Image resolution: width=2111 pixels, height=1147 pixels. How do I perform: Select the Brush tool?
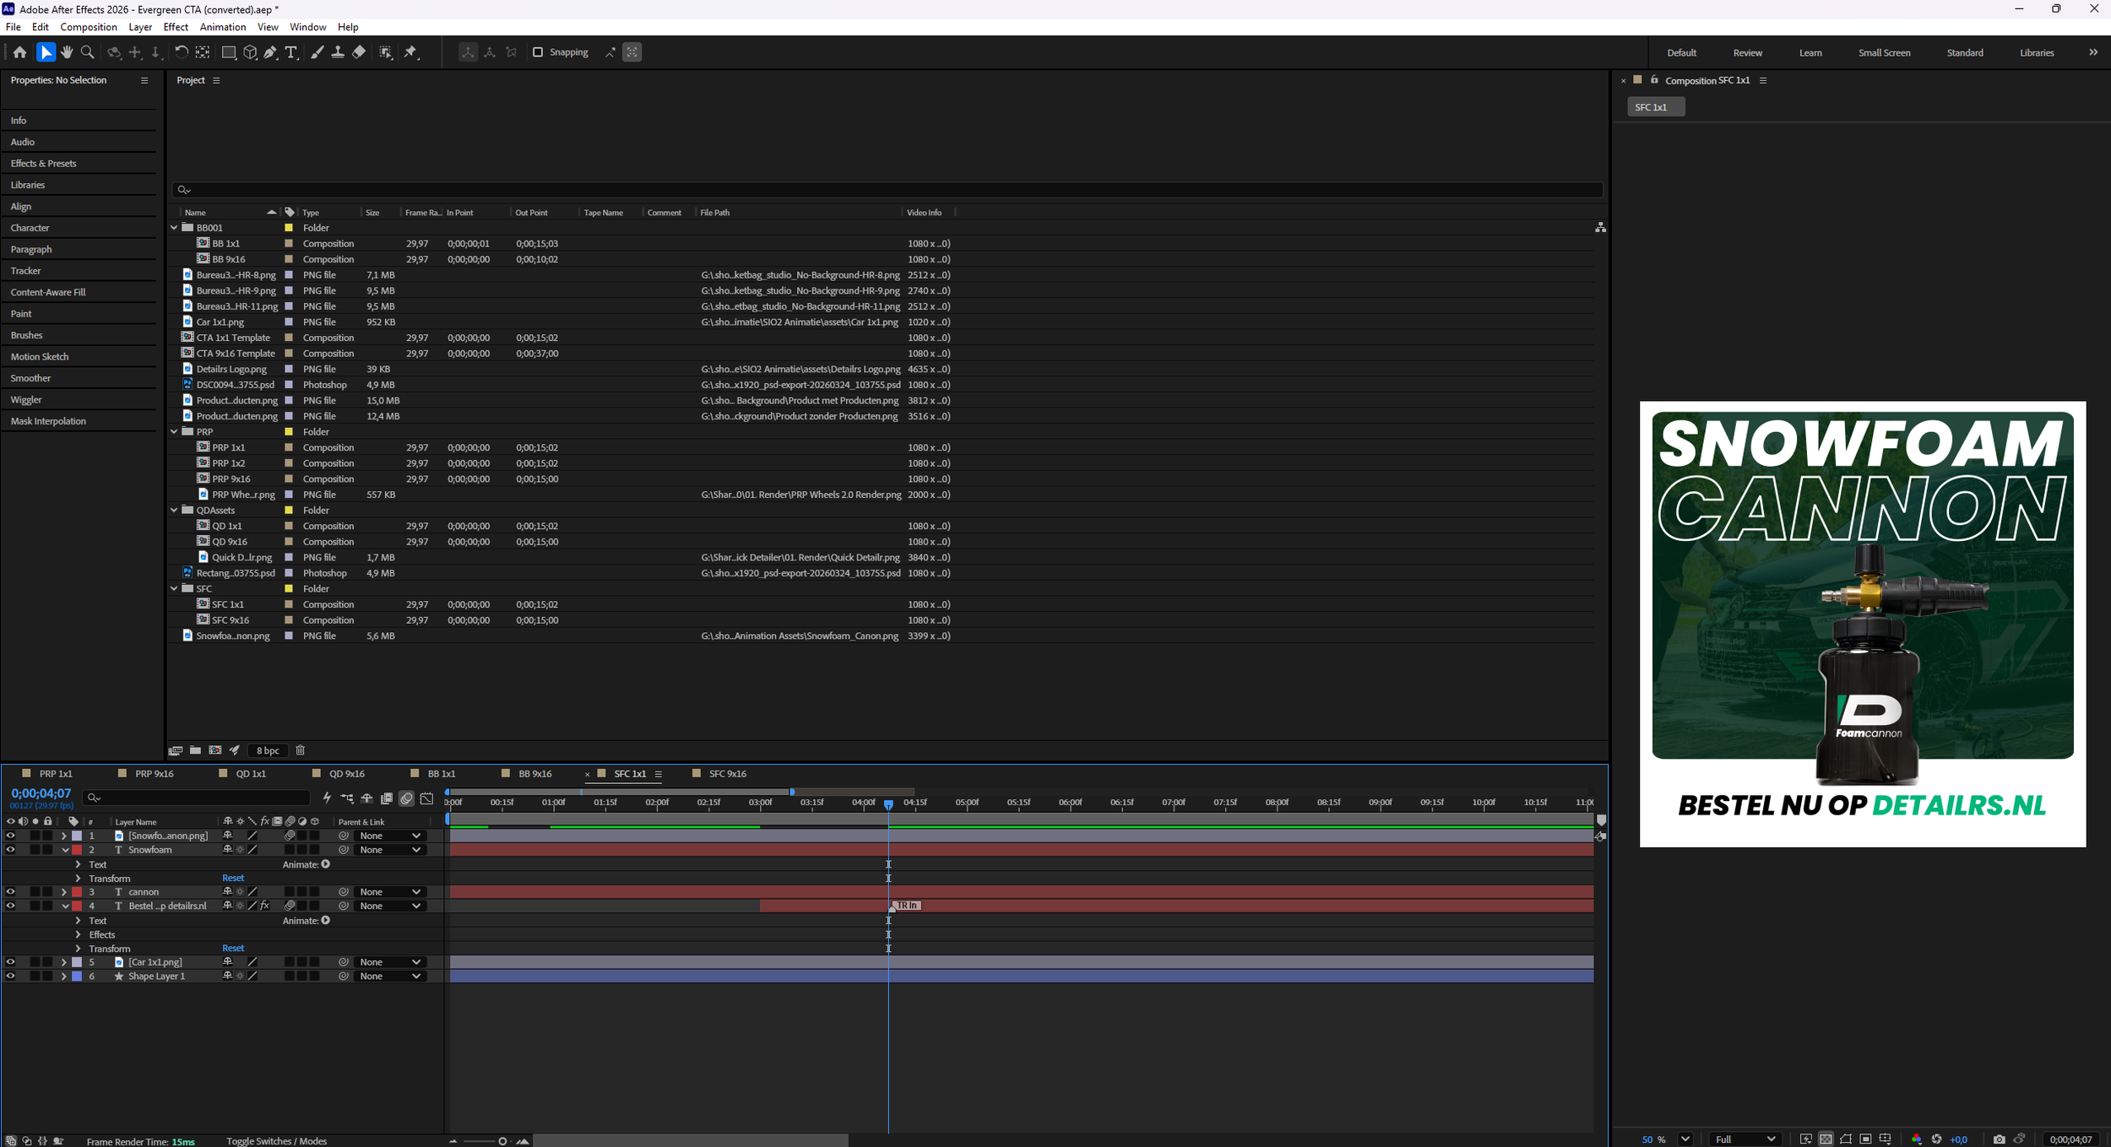click(317, 52)
